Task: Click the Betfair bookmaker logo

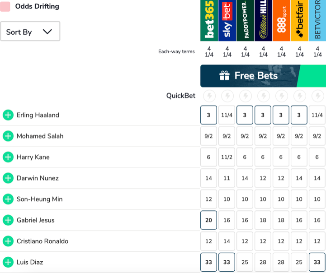Action: 299,21
